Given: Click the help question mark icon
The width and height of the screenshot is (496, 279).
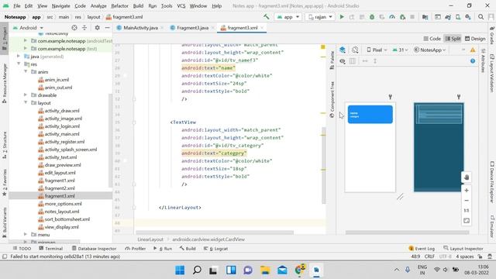Looking at the screenshot, I should [x=473, y=61].
